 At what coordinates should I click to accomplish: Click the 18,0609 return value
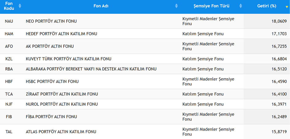279,21
